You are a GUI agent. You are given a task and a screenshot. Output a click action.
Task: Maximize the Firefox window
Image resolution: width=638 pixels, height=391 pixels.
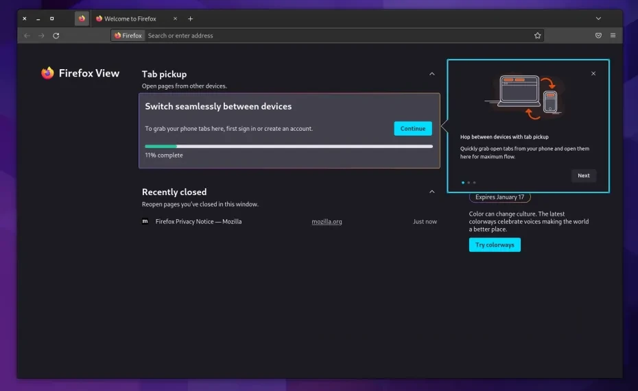point(51,18)
